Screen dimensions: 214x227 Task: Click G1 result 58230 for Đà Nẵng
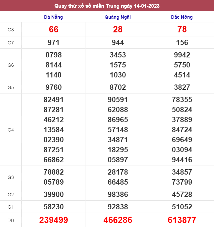[x=53, y=207]
